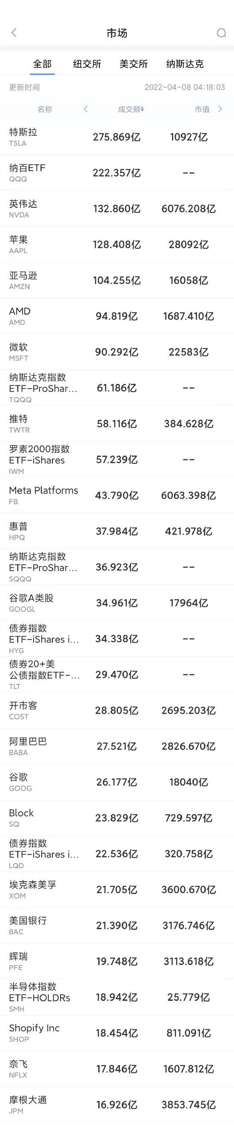Tap the Shopify Inc SHOP row
The width and height of the screenshot is (234, 1148).
click(x=117, y=1032)
